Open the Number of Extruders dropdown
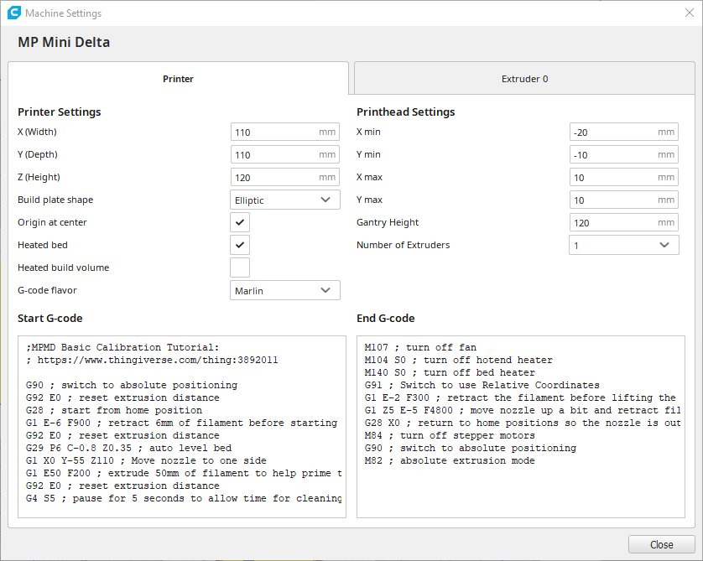703x561 pixels. point(623,245)
